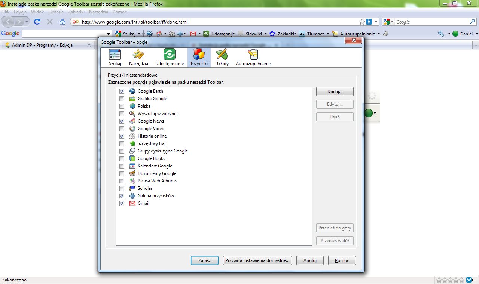Image resolution: width=479 pixels, height=284 pixels.
Task: Expand the Szukaj button dropdown arrow
Action: coord(139,34)
